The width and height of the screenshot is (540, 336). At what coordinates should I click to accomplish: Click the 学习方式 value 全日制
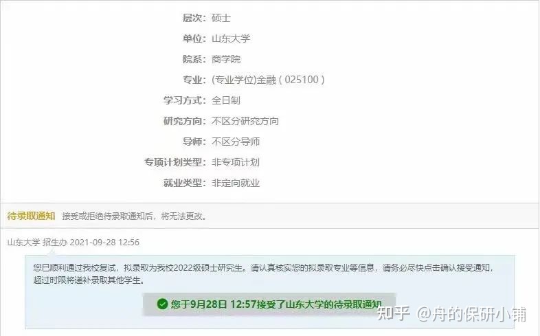pos(225,100)
